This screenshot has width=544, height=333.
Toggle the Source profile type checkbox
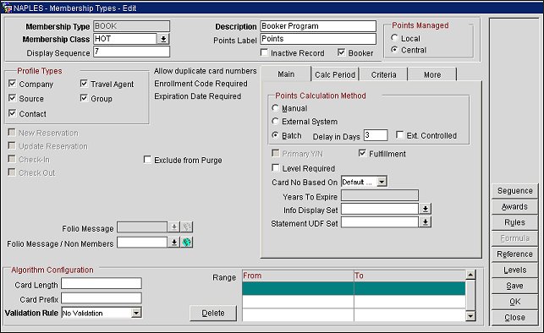click(12, 98)
